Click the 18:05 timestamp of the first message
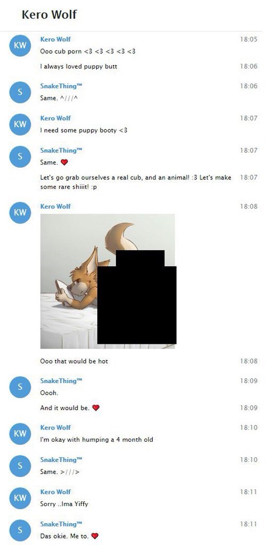 (x=249, y=39)
